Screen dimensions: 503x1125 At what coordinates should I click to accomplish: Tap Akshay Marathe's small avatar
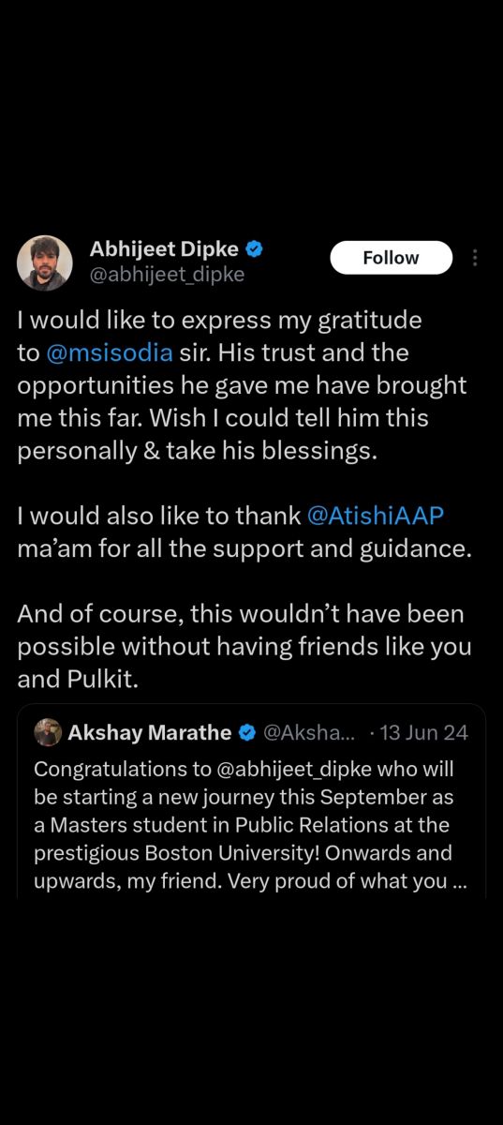pos(48,732)
